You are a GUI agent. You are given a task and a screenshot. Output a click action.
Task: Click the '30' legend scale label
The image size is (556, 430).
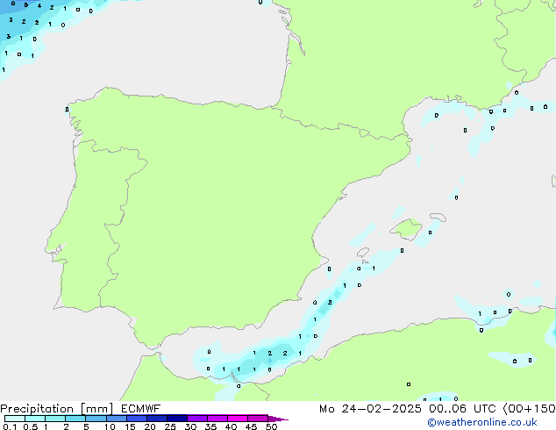(x=190, y=426)
